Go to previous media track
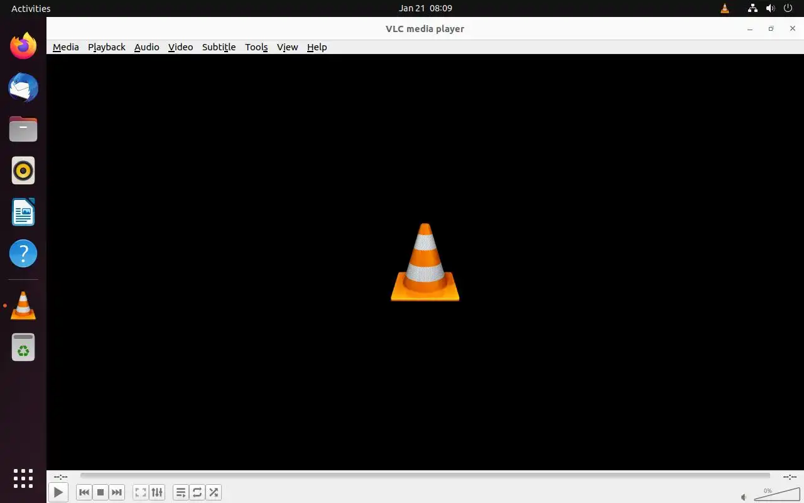 pos(84,492)
